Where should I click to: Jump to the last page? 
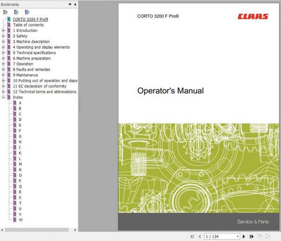252,236
